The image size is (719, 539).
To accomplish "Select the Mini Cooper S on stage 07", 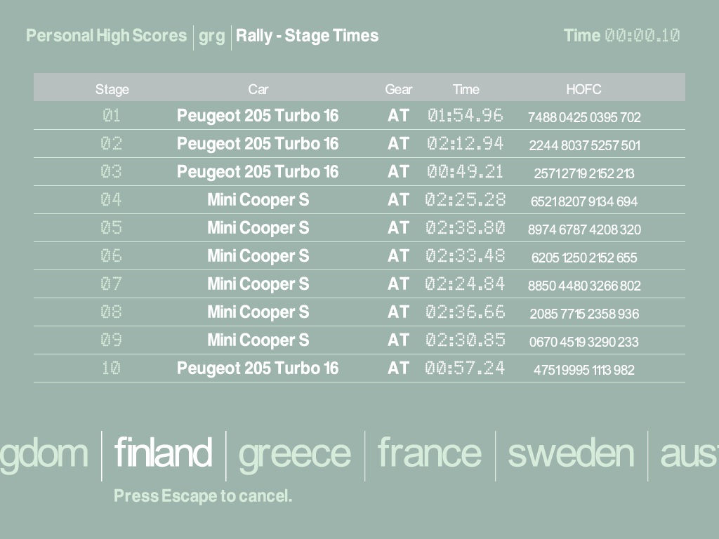I will click(x=258, y=284).
